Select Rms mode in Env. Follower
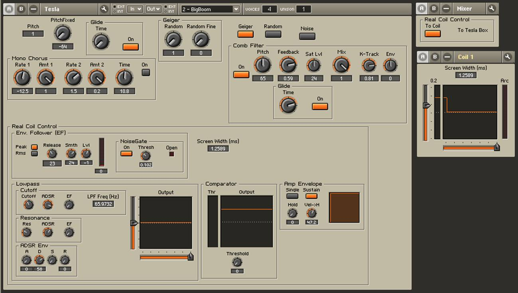 click(x=35, y=153)
